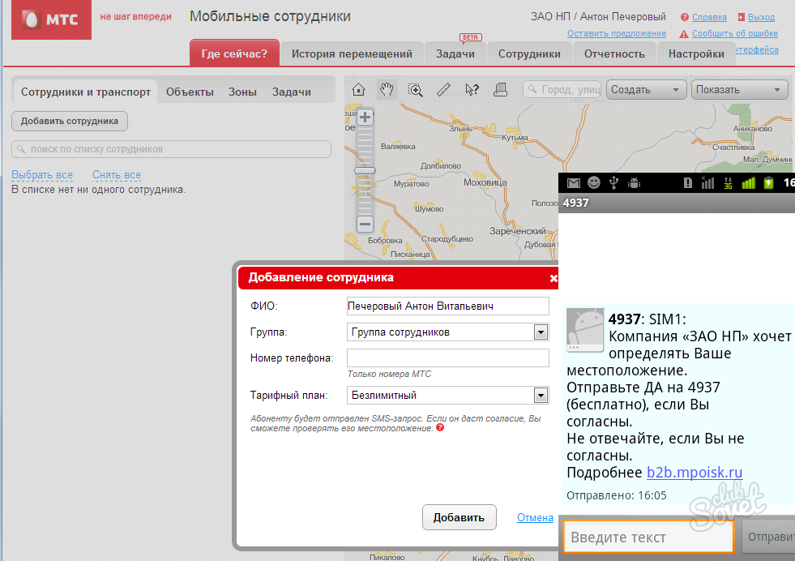Open the b2b.mpoisk.ru link in SMS

695,473
